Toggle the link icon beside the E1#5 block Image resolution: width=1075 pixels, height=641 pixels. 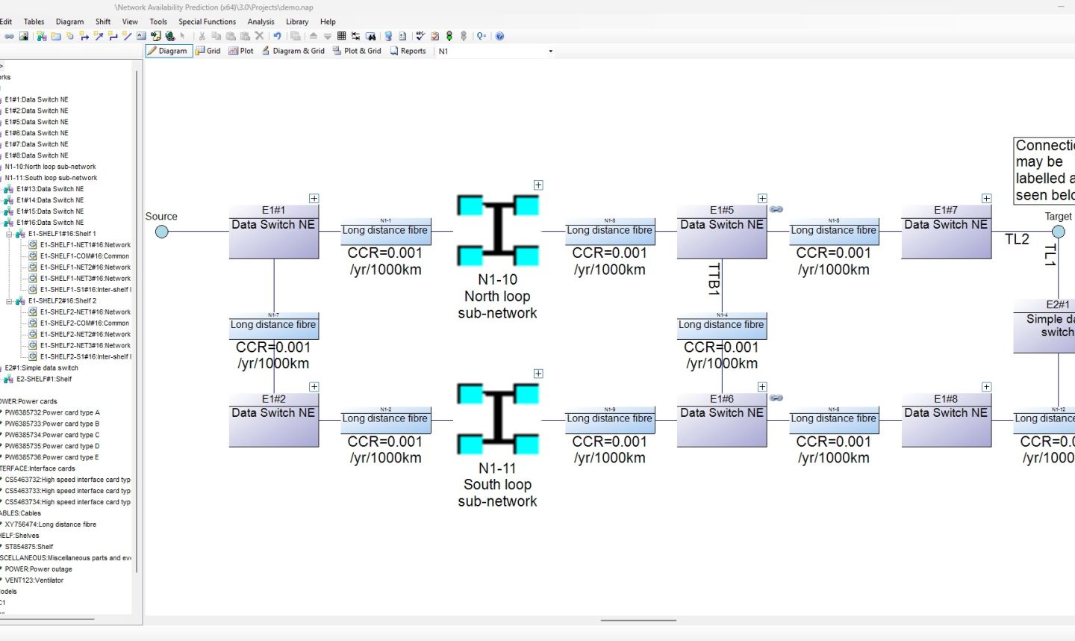[777, 210]
